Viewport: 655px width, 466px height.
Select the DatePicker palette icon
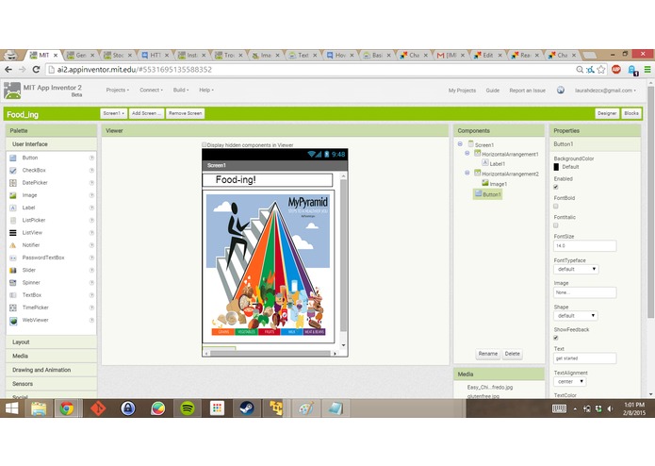coord(13,183)
